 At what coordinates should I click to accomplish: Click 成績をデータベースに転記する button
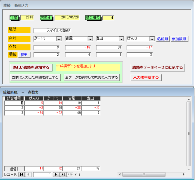(158, 67)
